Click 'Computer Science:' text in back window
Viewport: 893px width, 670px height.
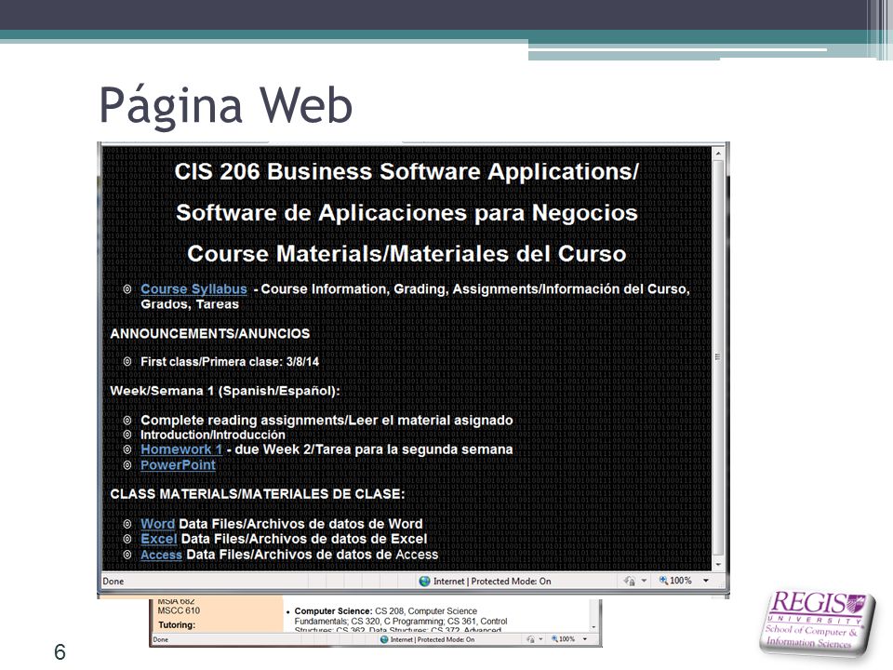pos(333,610)
